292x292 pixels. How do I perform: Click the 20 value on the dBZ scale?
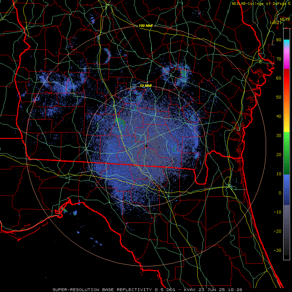click(279, 155)
